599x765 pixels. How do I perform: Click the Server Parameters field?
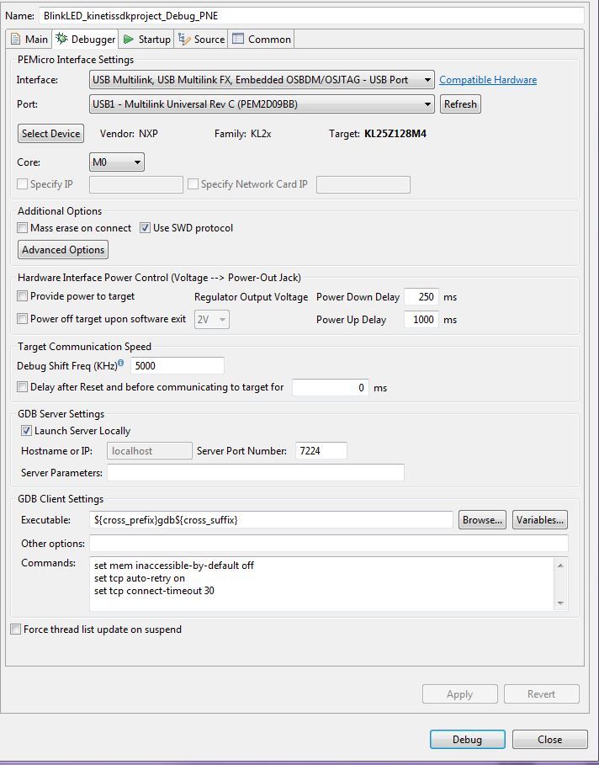[x=256, y=472]
